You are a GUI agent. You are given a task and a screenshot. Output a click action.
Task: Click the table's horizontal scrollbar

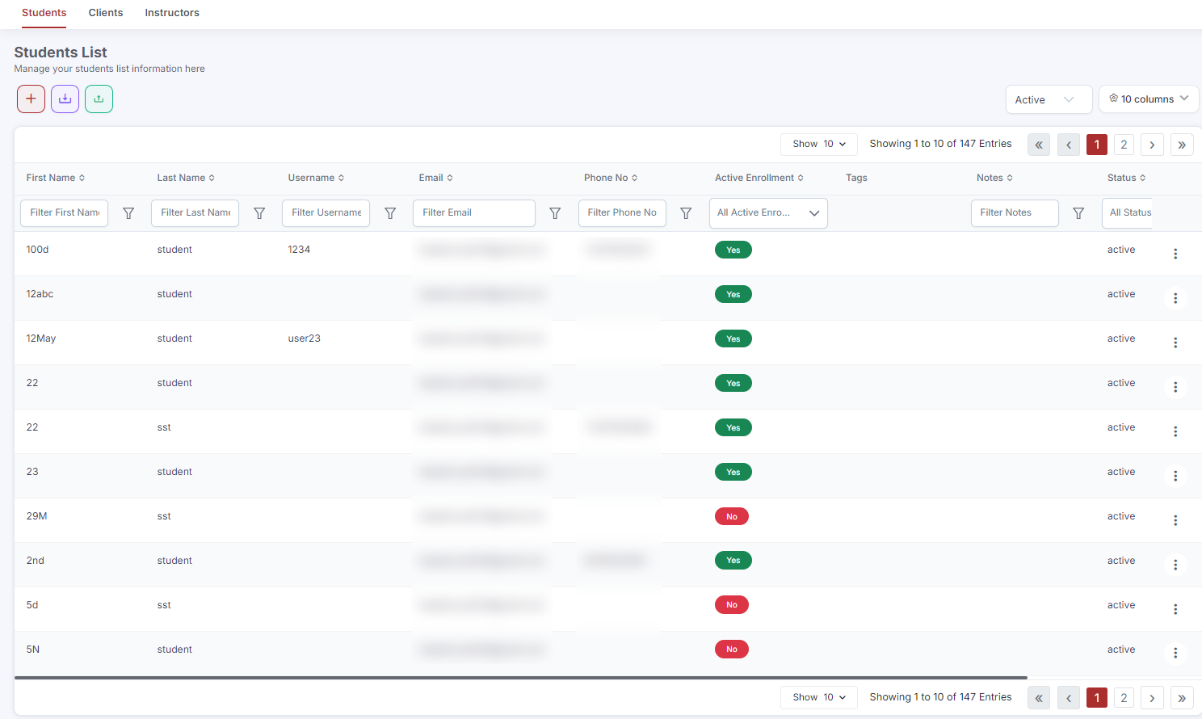[x=521, y=678]
